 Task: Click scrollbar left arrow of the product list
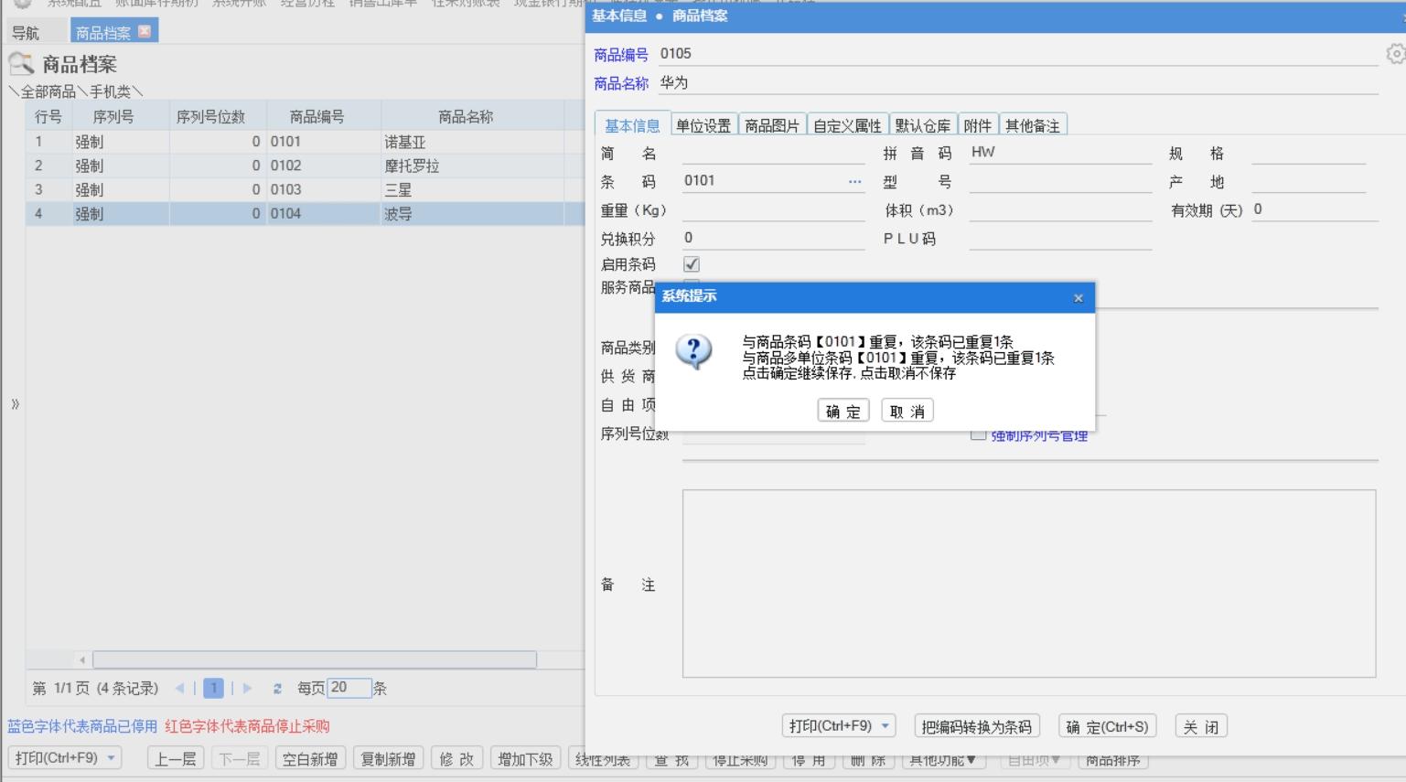(82, 659)
